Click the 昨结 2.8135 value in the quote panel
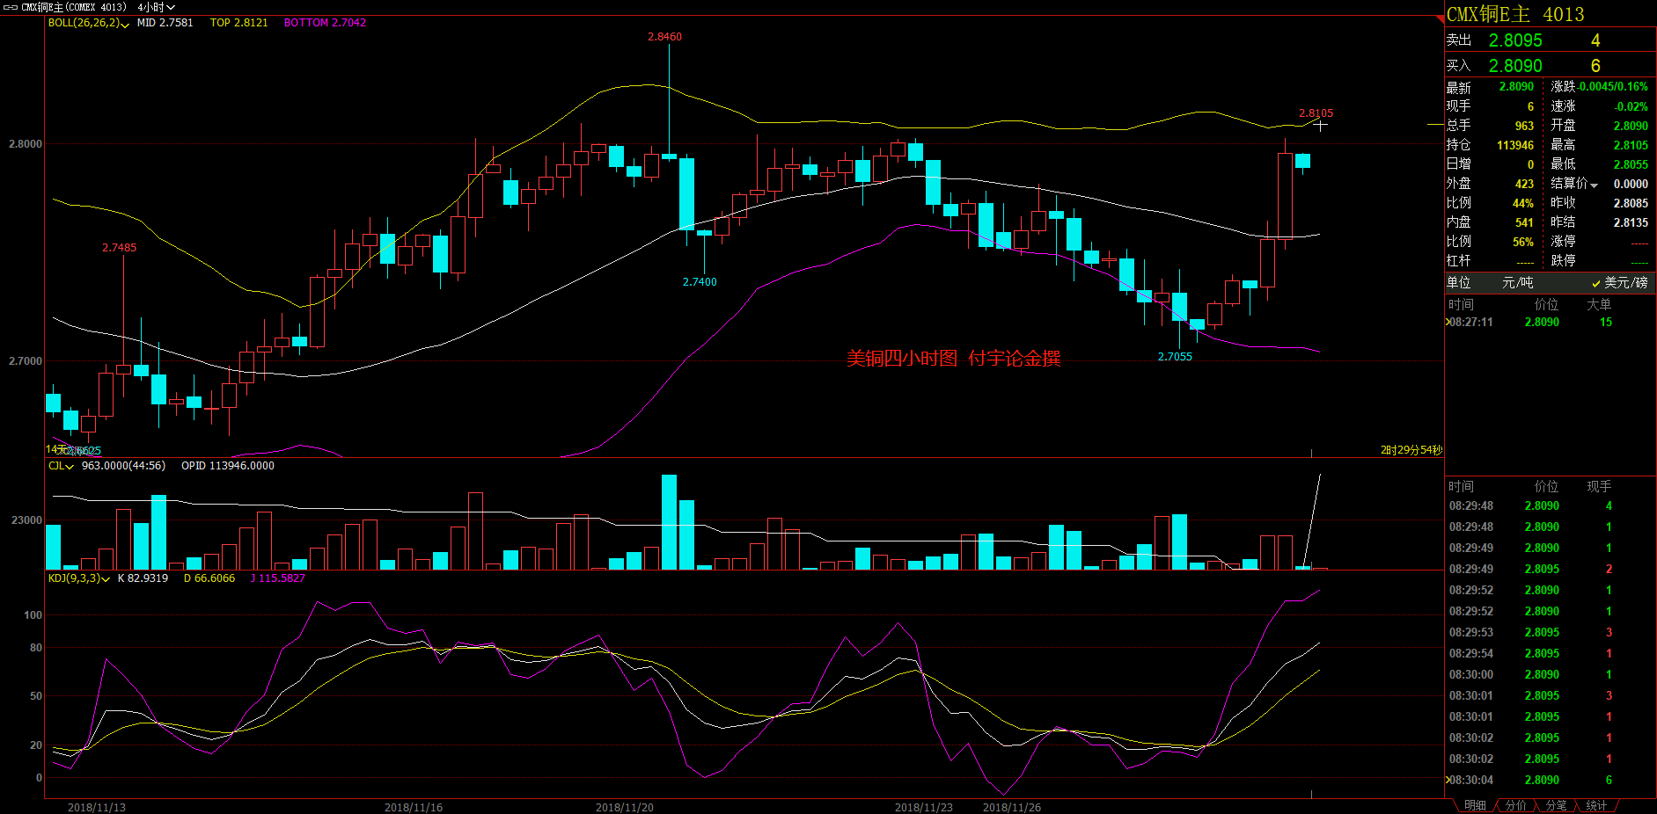 pyautogui.click(x=1631, y=222)
